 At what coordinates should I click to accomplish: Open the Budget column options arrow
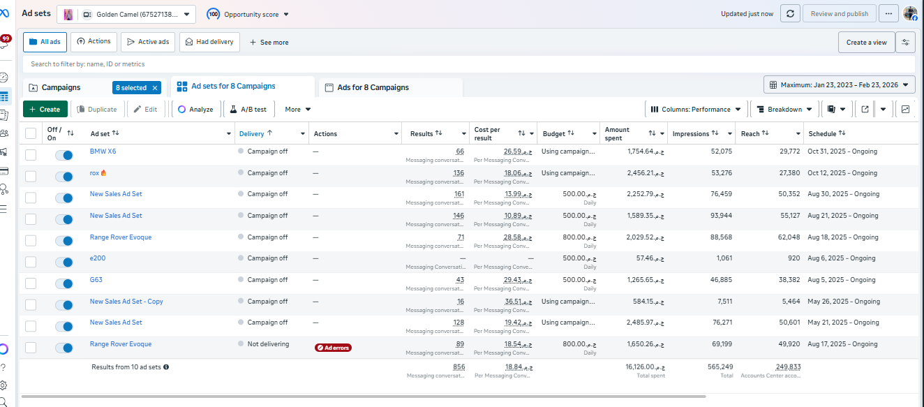click(594, 133)
